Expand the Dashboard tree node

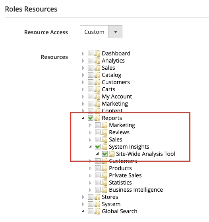coord(83,54)
